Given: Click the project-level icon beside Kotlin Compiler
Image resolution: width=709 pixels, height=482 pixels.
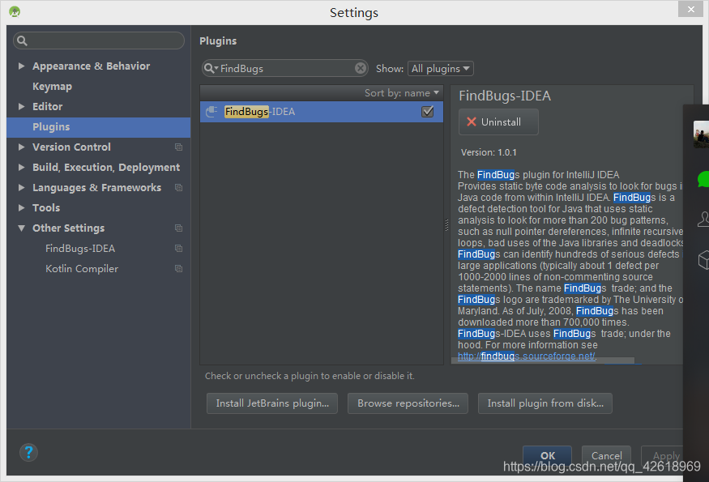Looking at the screenshot, I should [x=178, y=269].
